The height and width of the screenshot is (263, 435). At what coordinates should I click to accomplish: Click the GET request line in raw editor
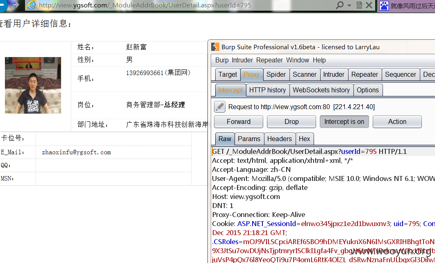click(310, 151)
